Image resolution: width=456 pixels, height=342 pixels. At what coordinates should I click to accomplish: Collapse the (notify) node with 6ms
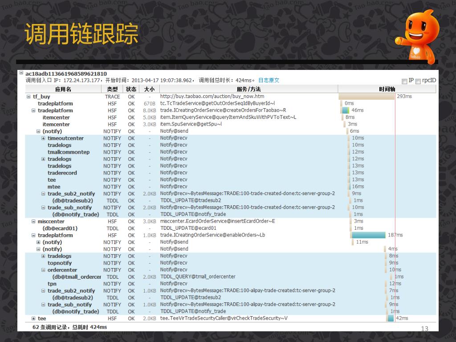[x=38, y=131]
